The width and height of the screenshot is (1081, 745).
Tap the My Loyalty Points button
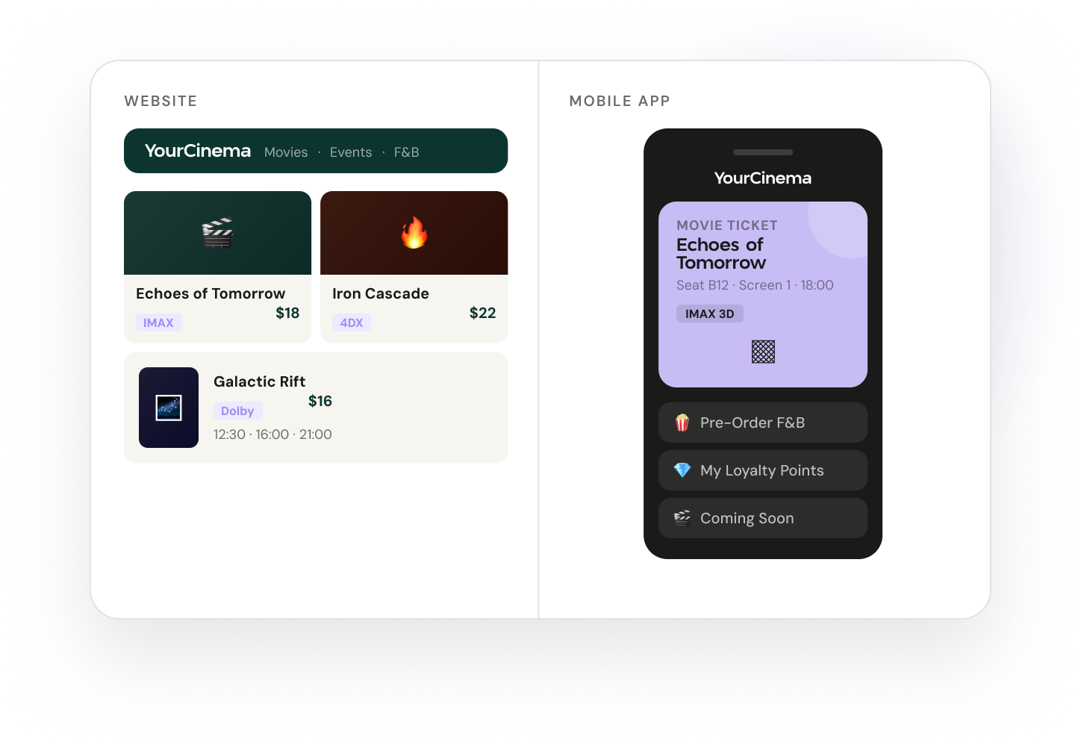[x=763, y=470]
